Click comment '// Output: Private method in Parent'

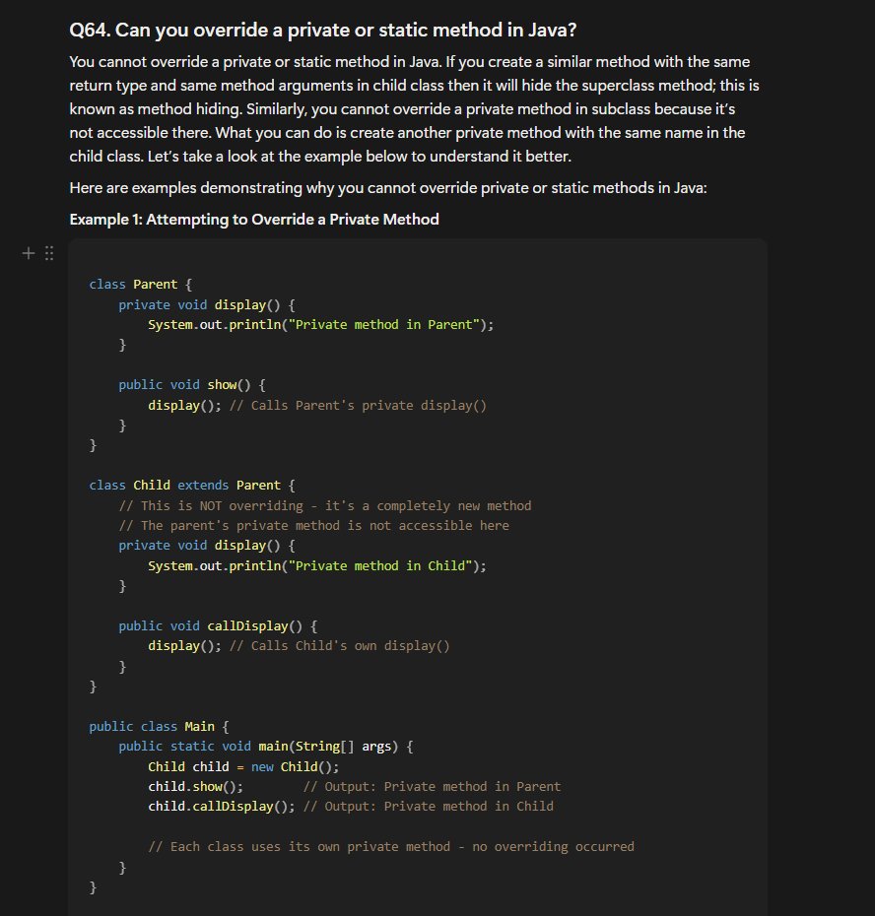point(432,787)
